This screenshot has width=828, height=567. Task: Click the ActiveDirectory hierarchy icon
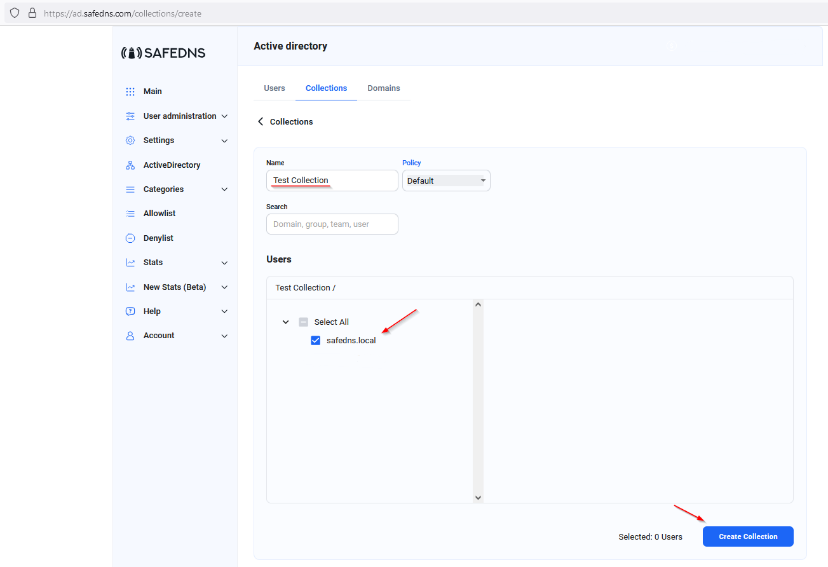click(x=130, y=165)
